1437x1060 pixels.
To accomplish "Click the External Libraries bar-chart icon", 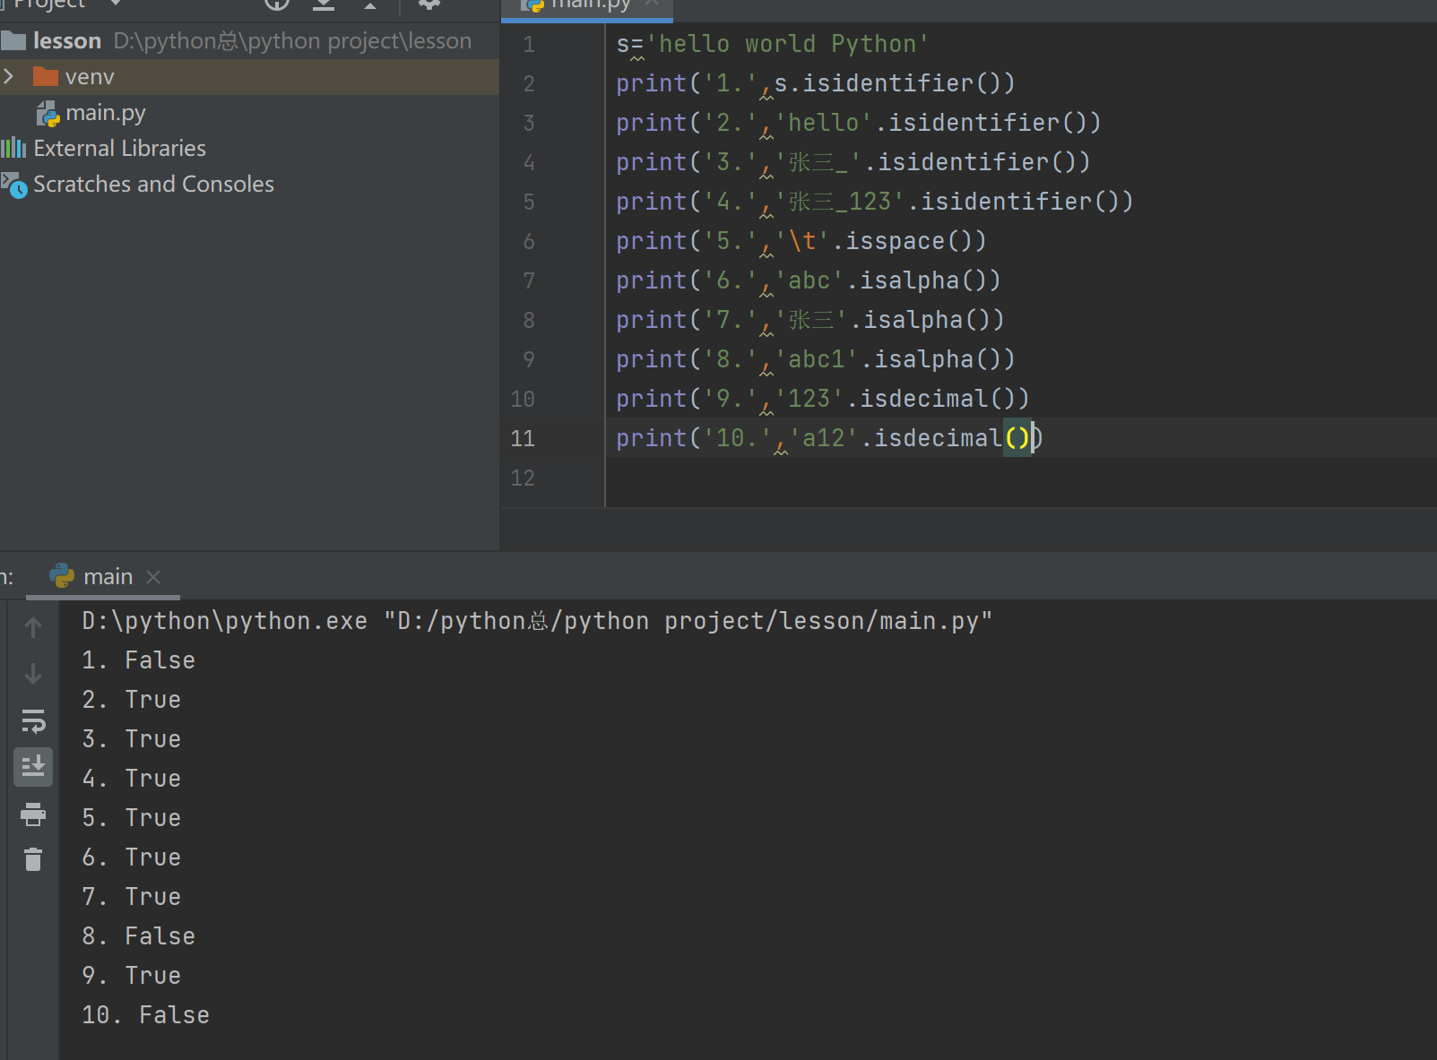I will coord(13,148).
